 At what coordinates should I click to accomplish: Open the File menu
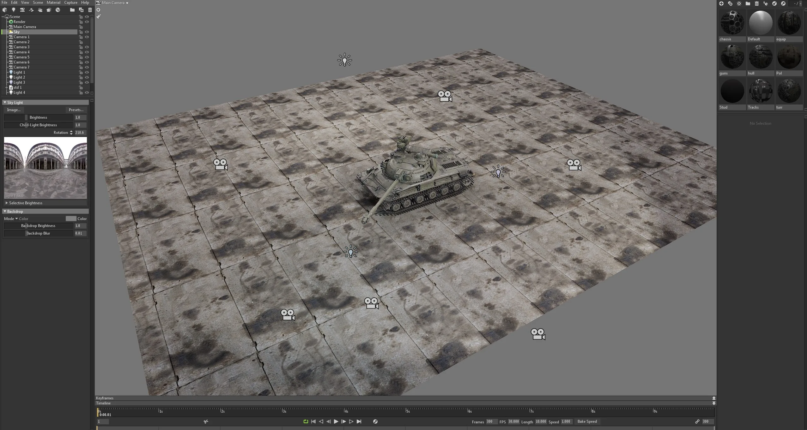point(4,3)
